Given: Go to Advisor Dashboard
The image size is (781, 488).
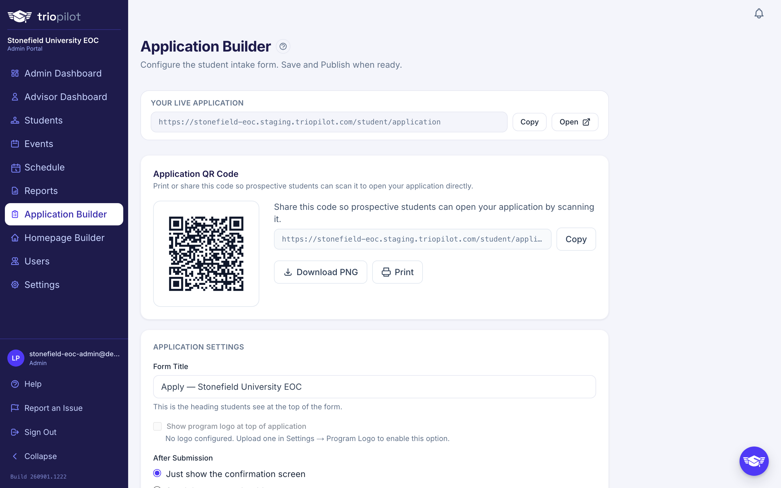Looking at the screenshot, I should point(64,97).
